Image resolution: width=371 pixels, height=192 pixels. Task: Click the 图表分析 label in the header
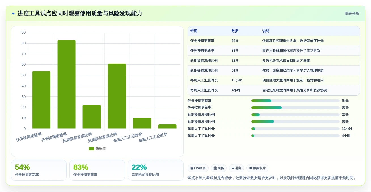coord(352,14)
